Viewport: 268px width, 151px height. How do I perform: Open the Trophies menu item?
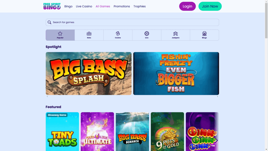click(139, 6)
